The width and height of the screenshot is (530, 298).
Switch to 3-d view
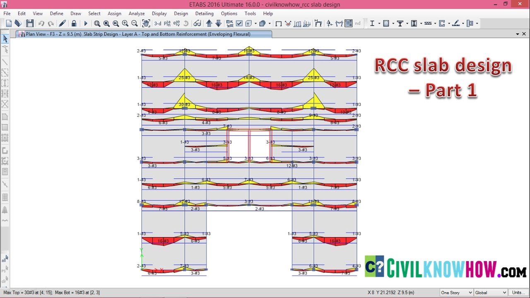pos(158,24)
